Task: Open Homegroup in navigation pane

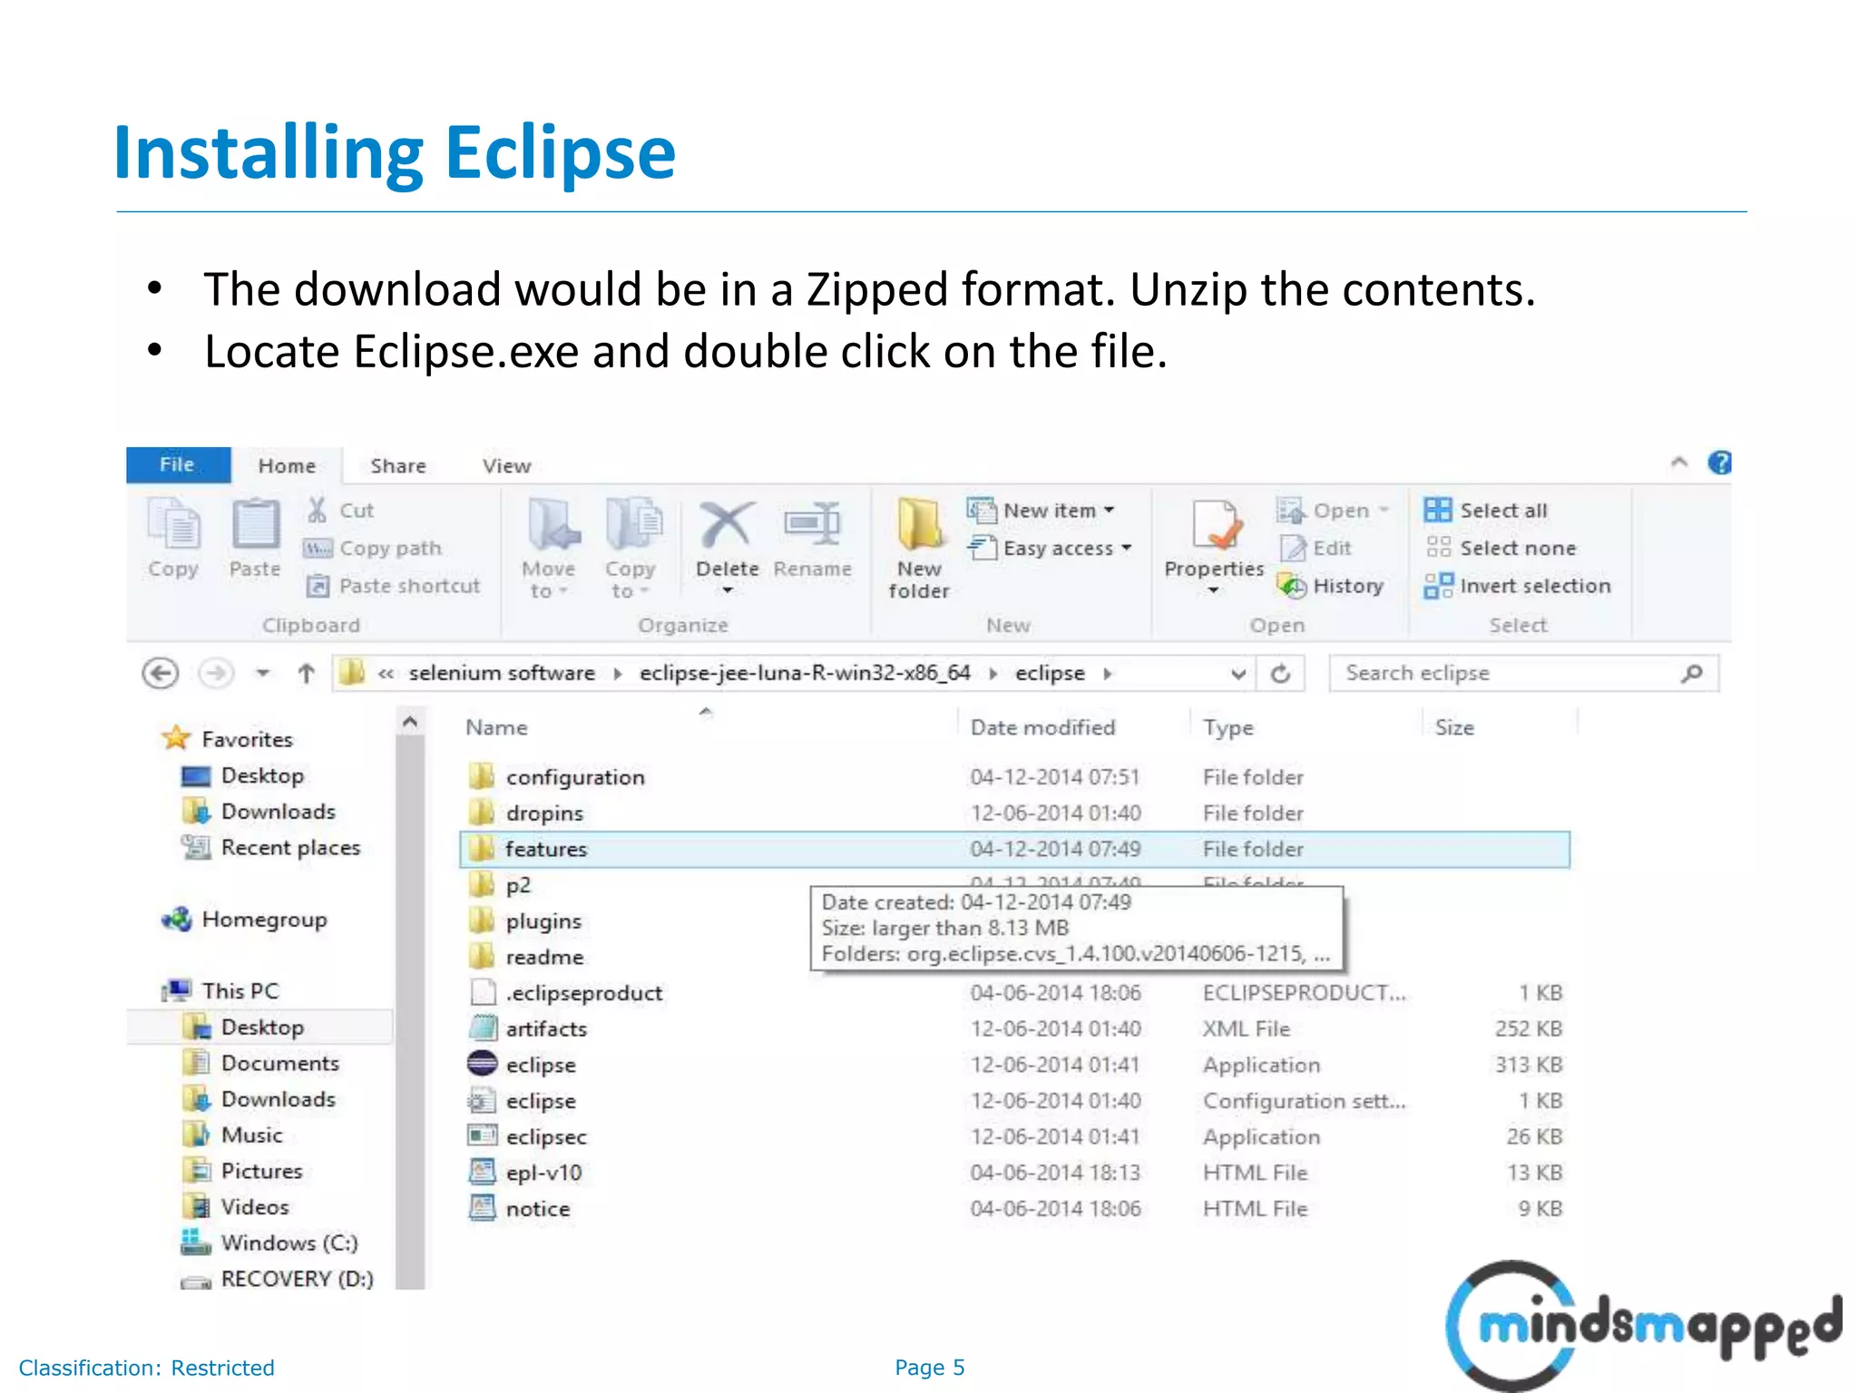Action: (244, 920)
